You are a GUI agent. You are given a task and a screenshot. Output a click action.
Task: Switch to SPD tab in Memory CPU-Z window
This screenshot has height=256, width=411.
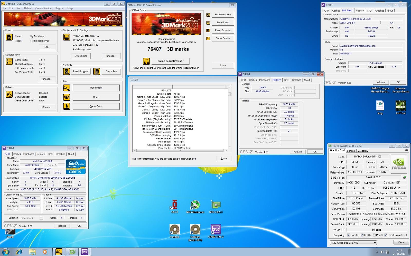coord(286,80)
